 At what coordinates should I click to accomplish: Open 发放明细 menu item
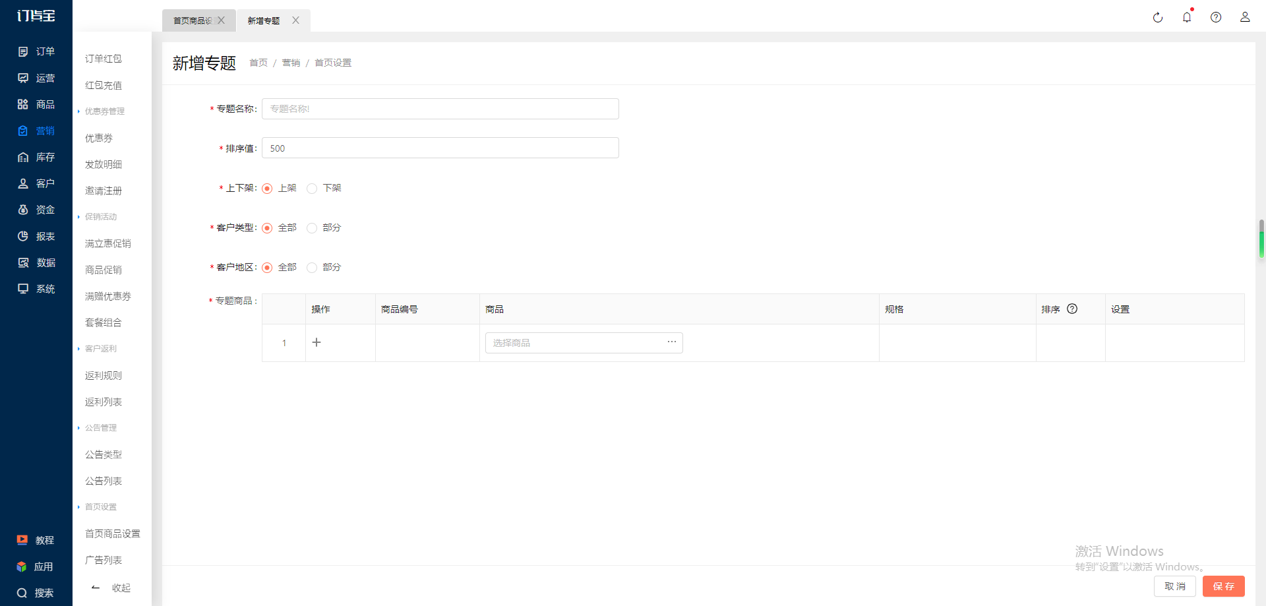coord(104,164)
